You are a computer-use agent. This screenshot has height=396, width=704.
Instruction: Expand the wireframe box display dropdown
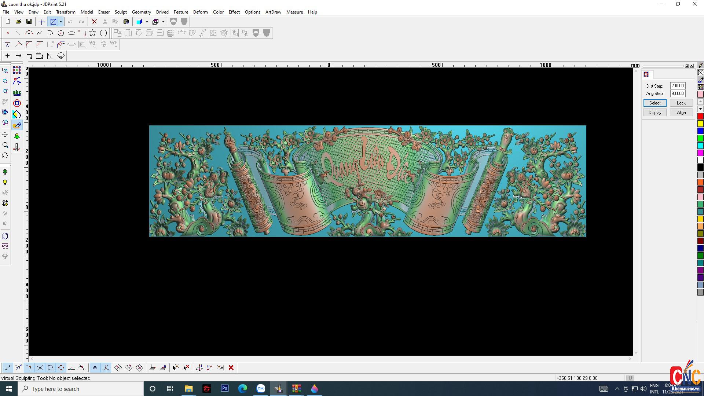tap(163, 22)
